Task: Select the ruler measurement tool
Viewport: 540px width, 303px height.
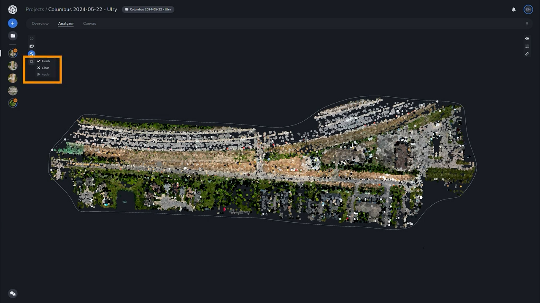Action: pyautogui.click(x=527, y=54)
